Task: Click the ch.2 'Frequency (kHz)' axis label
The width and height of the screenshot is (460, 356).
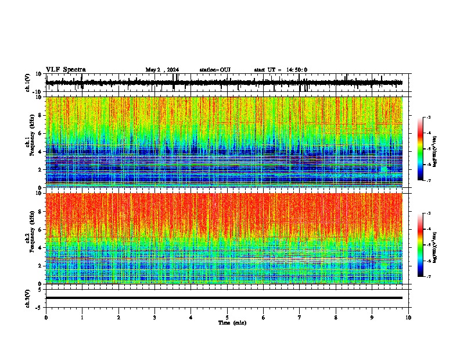Action: pos(32,231)
